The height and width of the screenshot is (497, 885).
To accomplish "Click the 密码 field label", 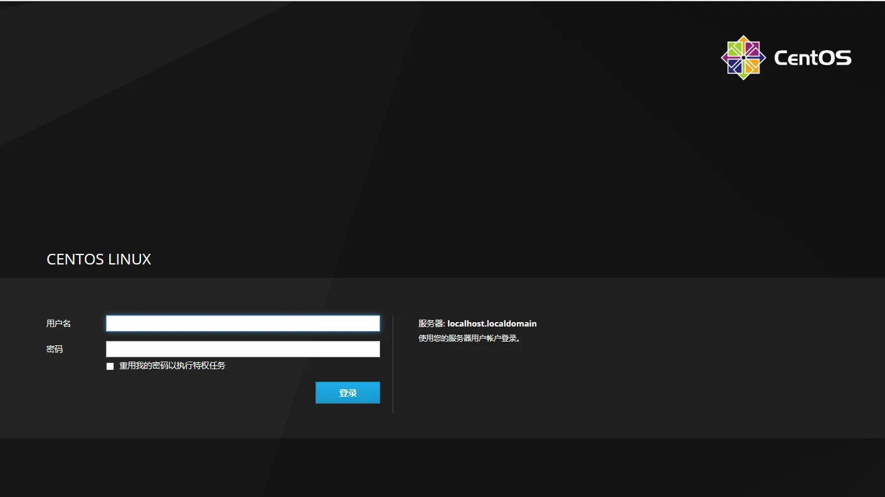I will tap(55, 349).
